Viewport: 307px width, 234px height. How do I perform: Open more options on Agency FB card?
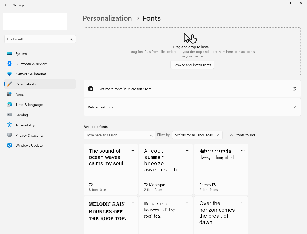[243, 150]
